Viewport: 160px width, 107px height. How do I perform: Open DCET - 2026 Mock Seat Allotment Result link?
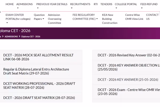(x=38, y=57)
